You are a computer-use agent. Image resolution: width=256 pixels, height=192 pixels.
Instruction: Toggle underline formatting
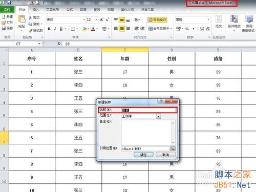pos(61,29)
